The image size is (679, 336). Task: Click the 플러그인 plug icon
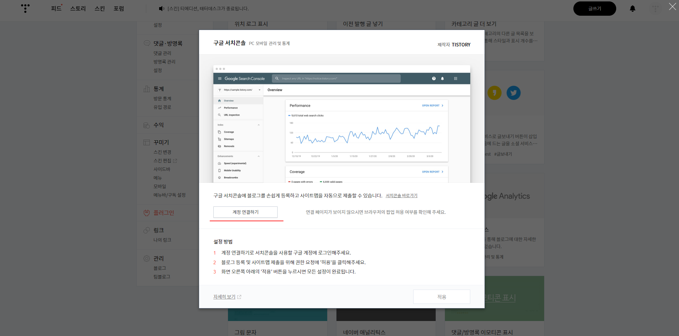pos(147,213)
